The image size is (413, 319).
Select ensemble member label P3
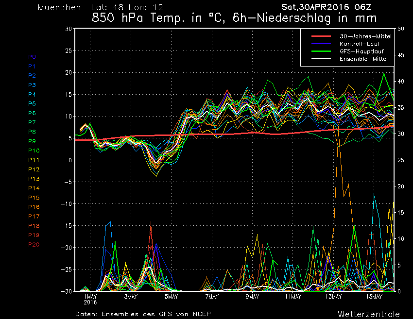(32, 85)
